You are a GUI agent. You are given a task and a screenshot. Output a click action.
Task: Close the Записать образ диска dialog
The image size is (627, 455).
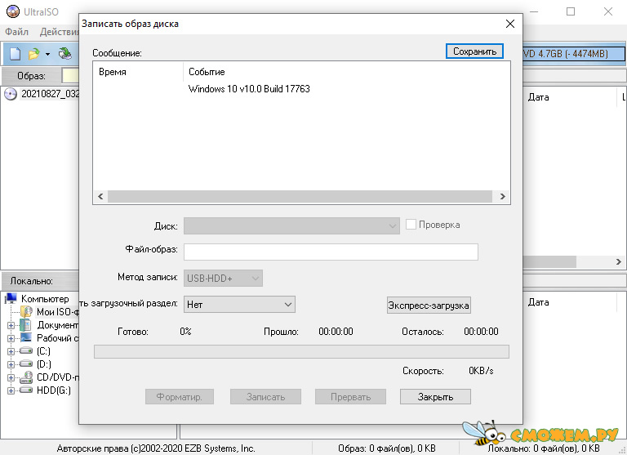(510, 24)
